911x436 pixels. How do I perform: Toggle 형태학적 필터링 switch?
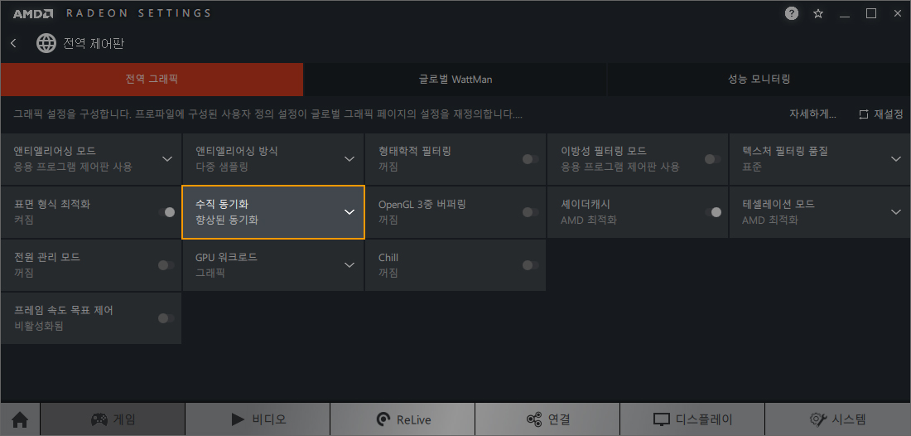tap(530, 159)
